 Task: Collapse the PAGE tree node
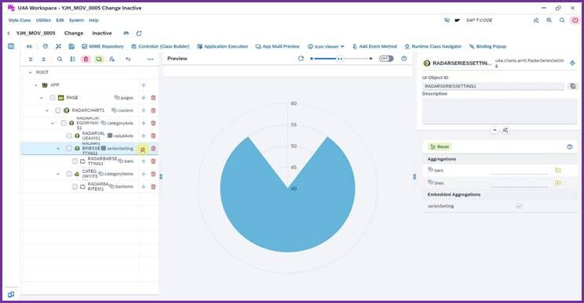tap(42, 98)
